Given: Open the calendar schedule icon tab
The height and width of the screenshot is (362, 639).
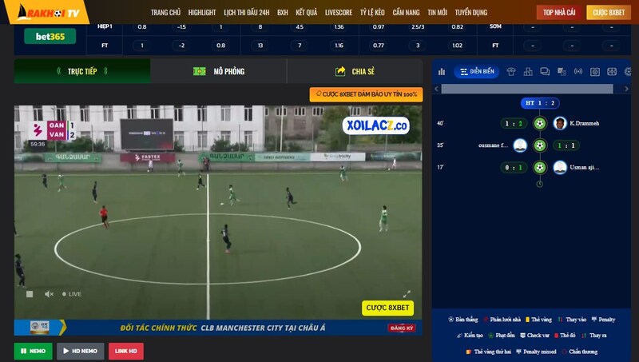Looking at the screenshot, I should 595,72.
